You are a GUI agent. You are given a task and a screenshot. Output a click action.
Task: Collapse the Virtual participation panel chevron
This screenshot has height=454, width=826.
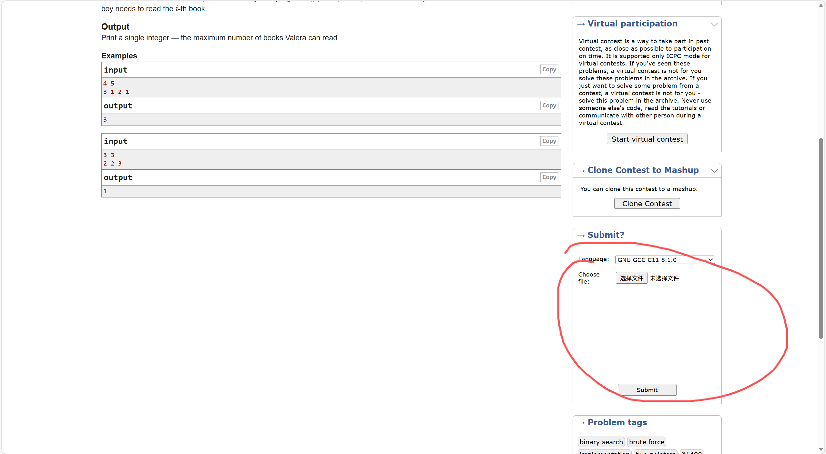point(714,25)
